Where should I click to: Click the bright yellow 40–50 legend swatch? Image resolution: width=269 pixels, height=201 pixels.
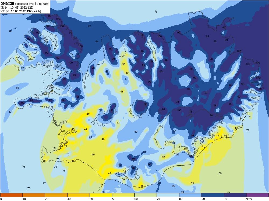coord(101,195)
